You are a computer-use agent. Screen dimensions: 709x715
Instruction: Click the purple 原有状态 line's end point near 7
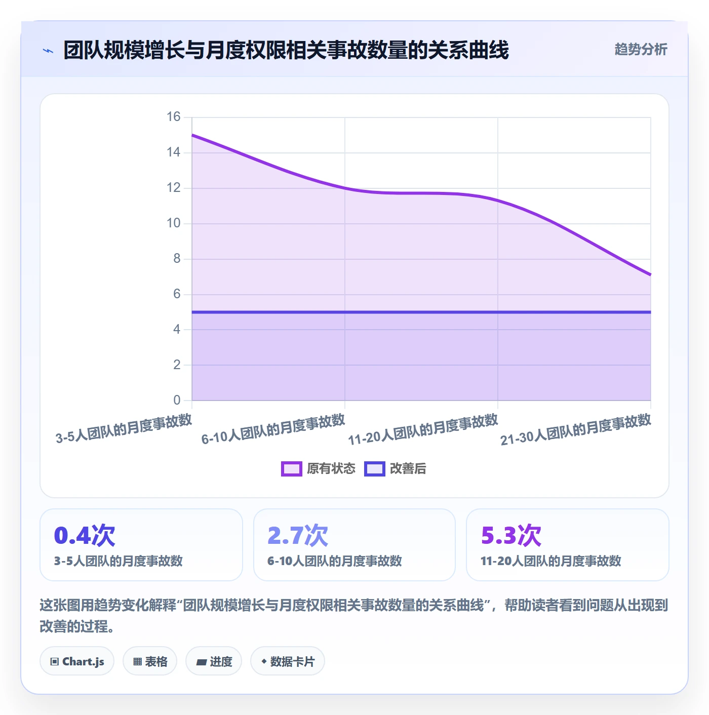point(650,275)
